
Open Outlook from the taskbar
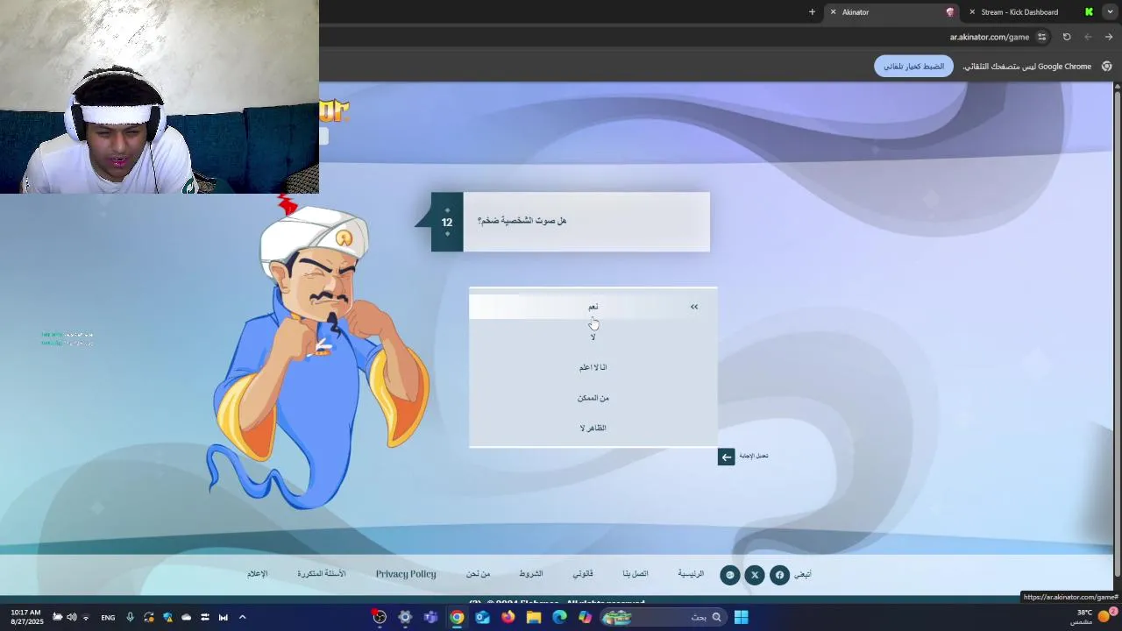coord(483,617)
